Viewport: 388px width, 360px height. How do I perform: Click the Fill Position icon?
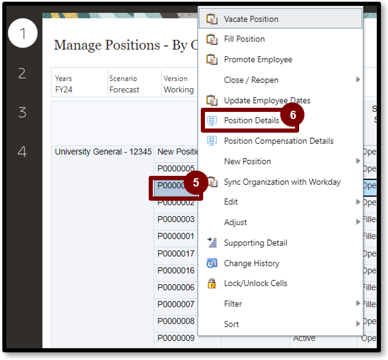tap(211, 39)
